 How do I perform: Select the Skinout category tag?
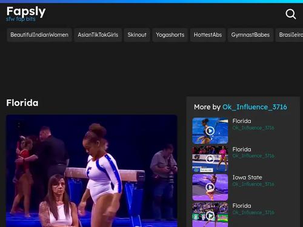coord(137,35)
